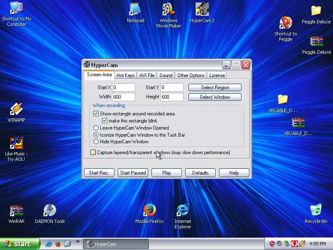Click Internet Explorer quick launch icon
This screenshot has width=333, height=250.
(49, 244)
